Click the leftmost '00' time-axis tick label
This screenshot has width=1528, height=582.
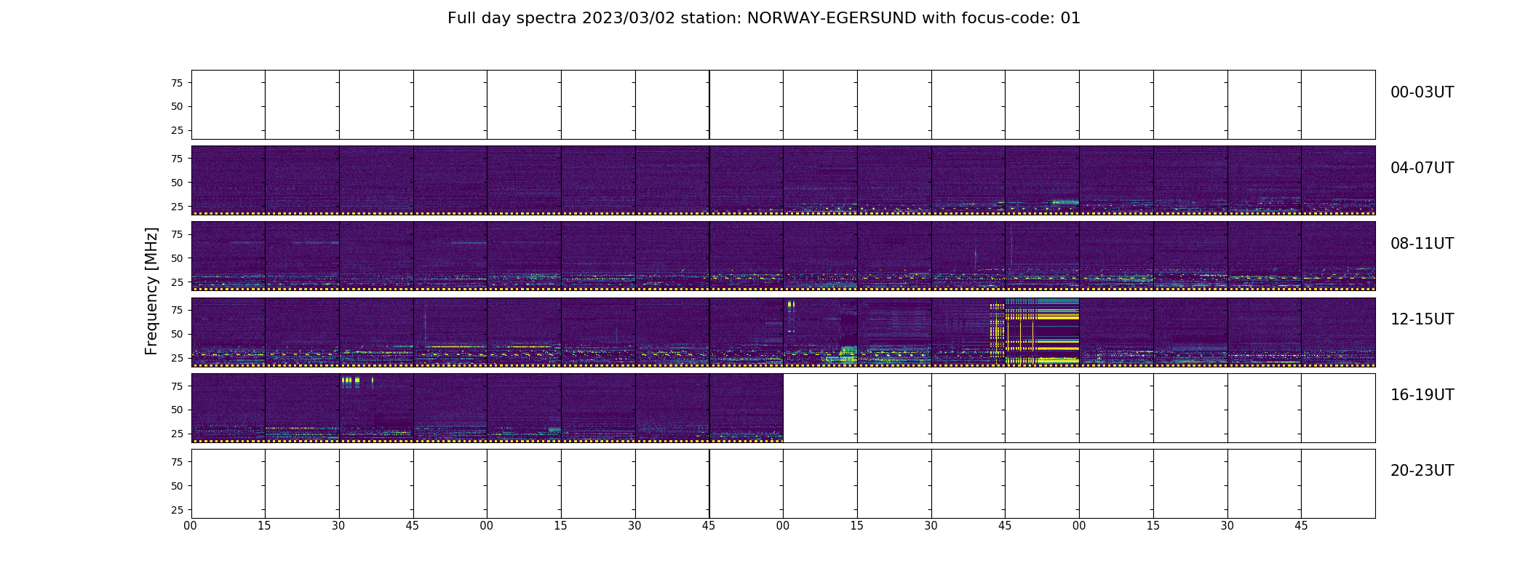click(x=191, y=526)
